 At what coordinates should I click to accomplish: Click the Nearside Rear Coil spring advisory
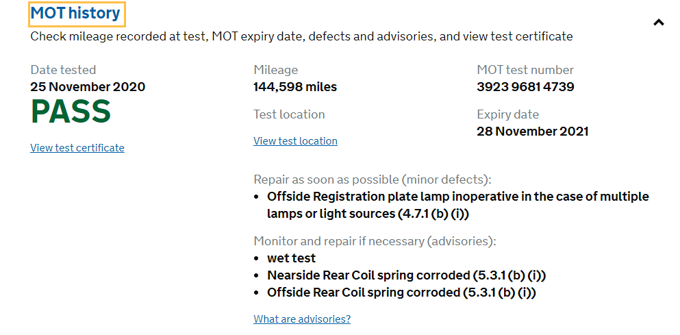point(406,275)
